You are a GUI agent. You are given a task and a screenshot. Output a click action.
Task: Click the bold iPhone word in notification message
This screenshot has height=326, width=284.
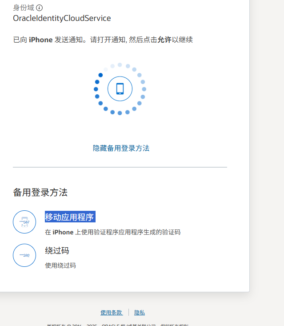(x=41, y=40)
